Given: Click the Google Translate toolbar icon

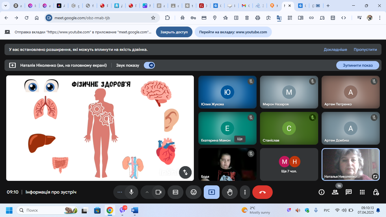Looking at the screenshot, I should click(x=279, y=18).
